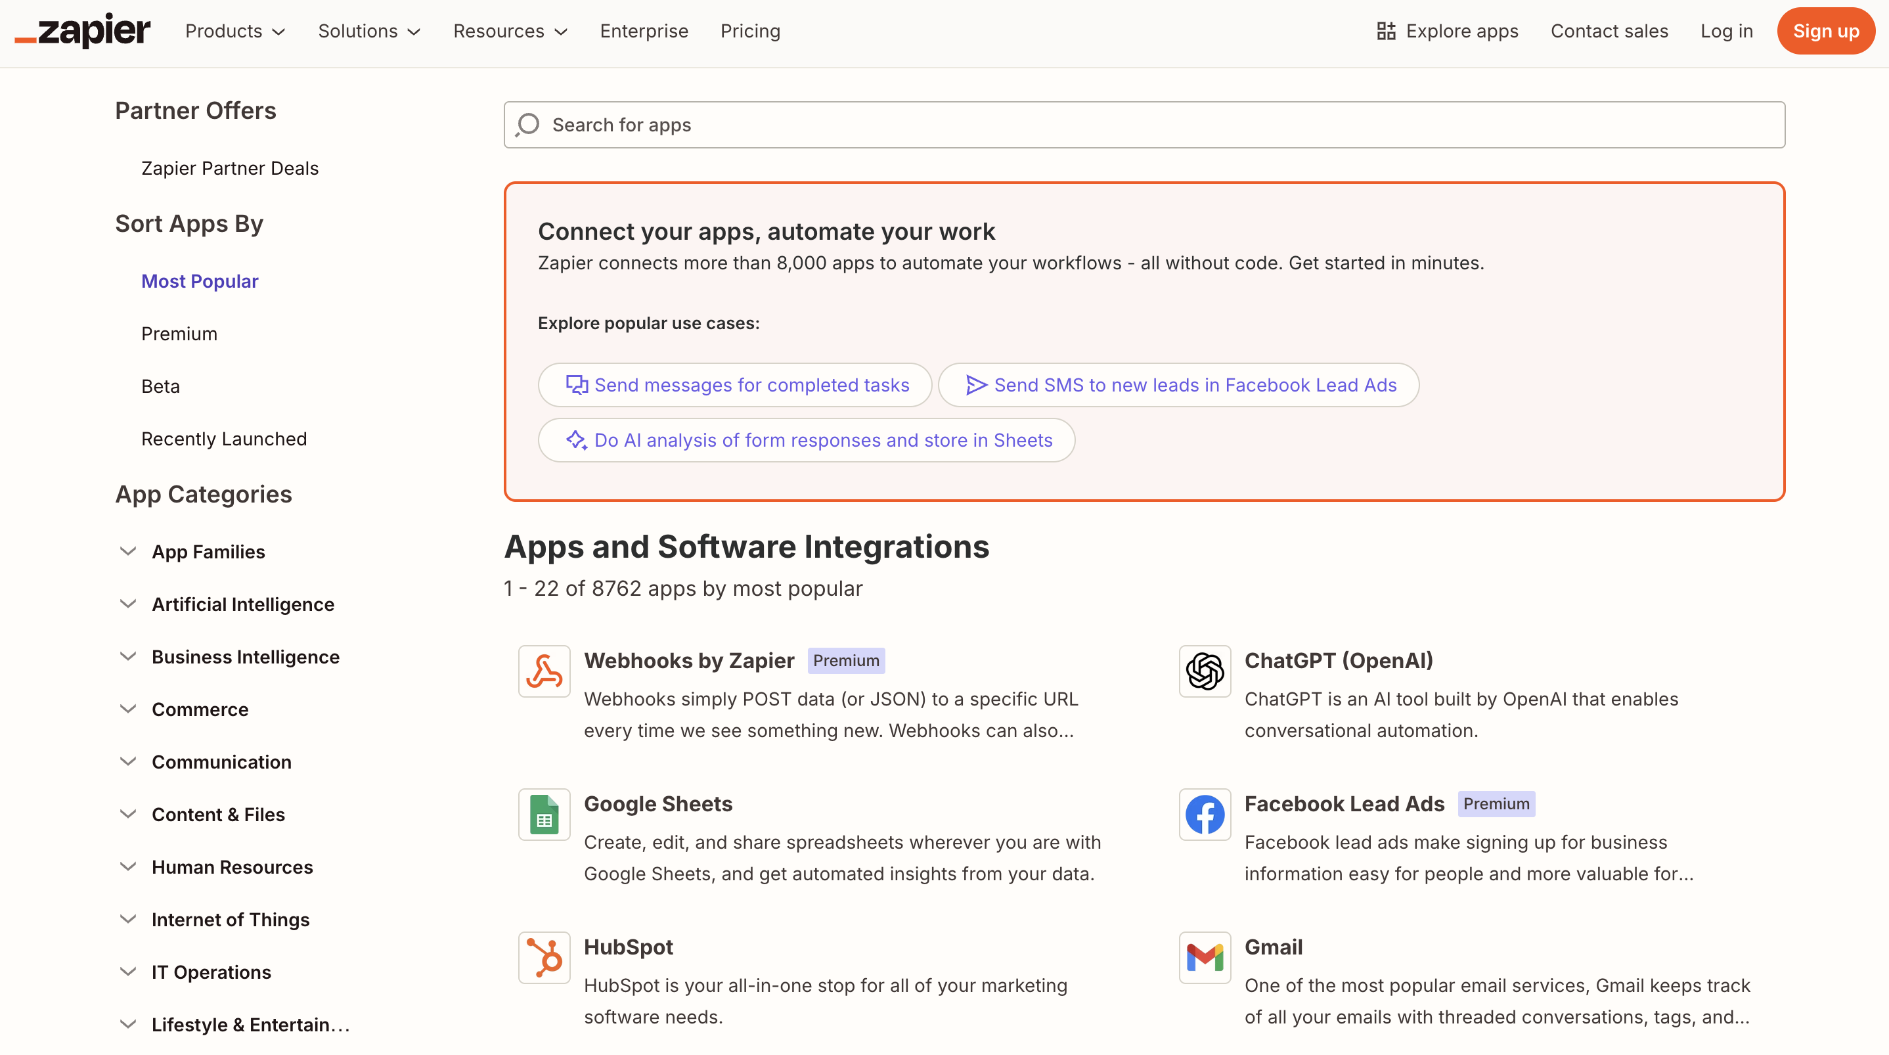Open HubSpot title link
The width and height of the screenshot is (1889, 1055).
click(628, 947)
